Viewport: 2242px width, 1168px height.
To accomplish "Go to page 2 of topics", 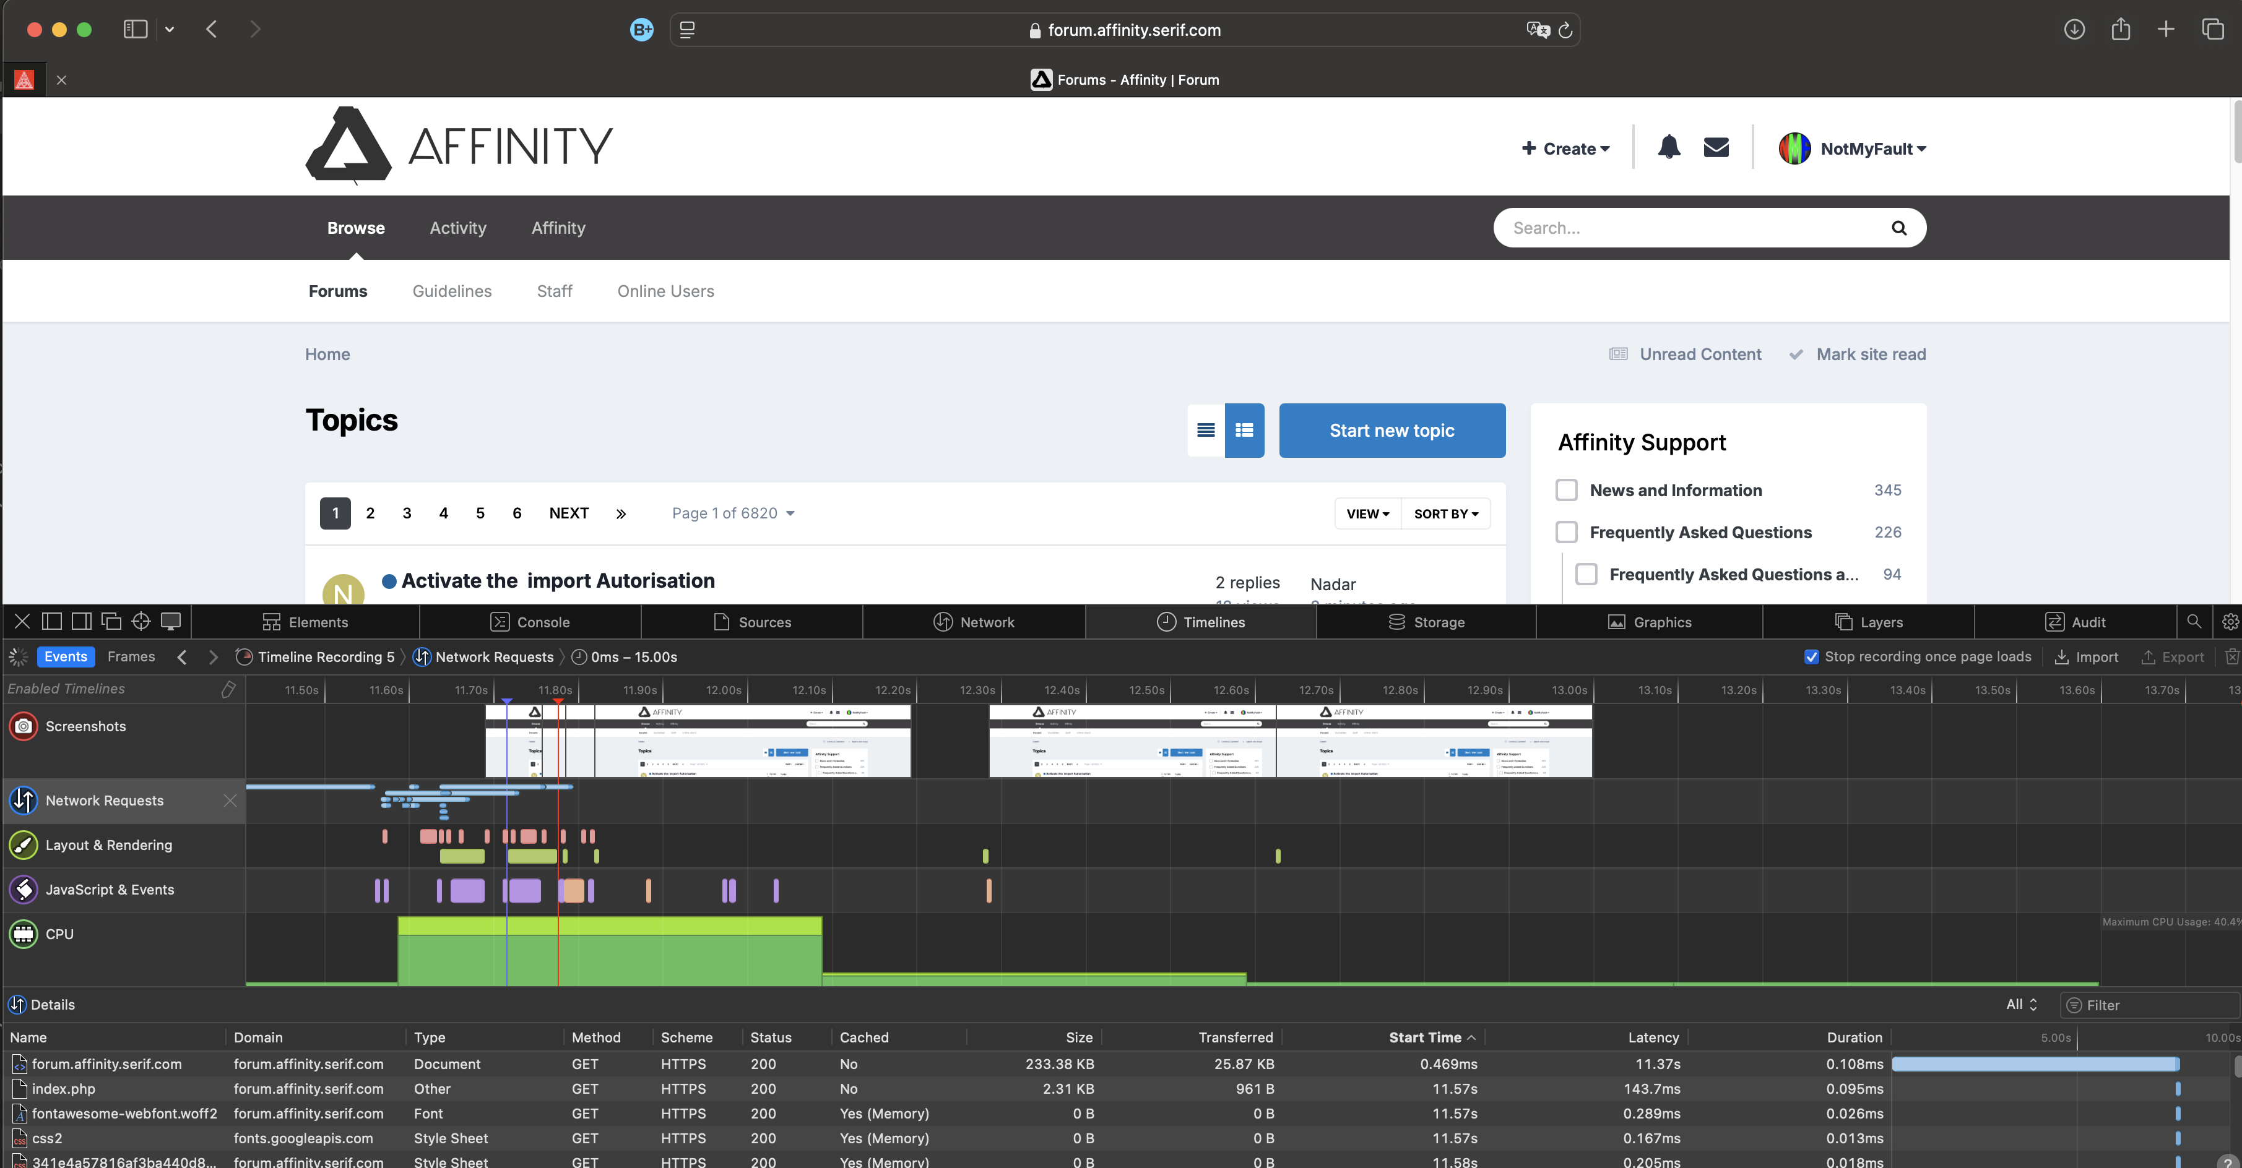I will pos(370,513).
